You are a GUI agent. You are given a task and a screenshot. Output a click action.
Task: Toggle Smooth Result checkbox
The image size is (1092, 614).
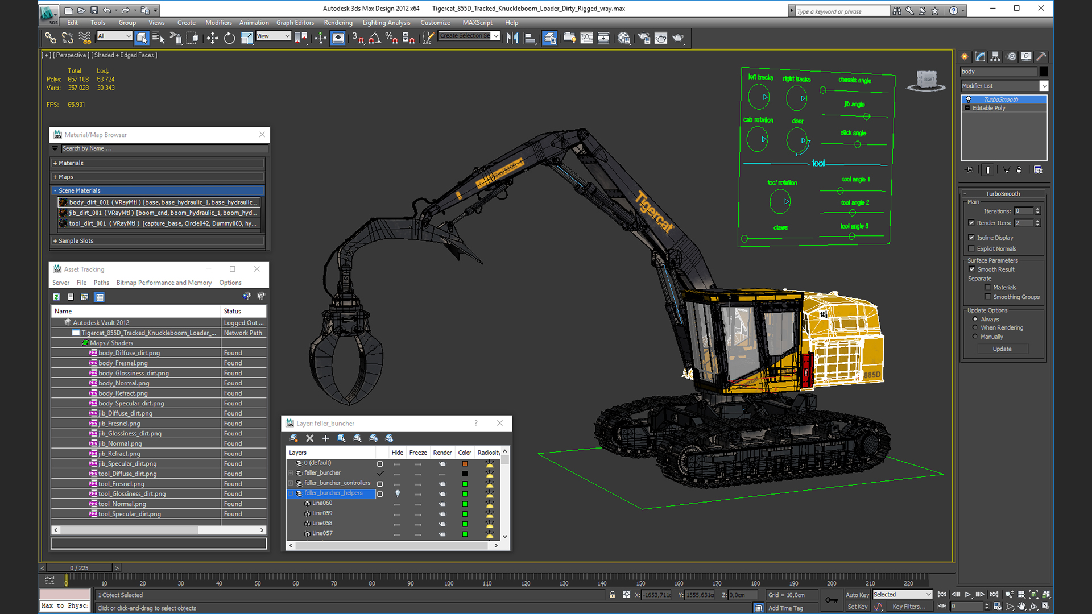click(x=972, y=269)
